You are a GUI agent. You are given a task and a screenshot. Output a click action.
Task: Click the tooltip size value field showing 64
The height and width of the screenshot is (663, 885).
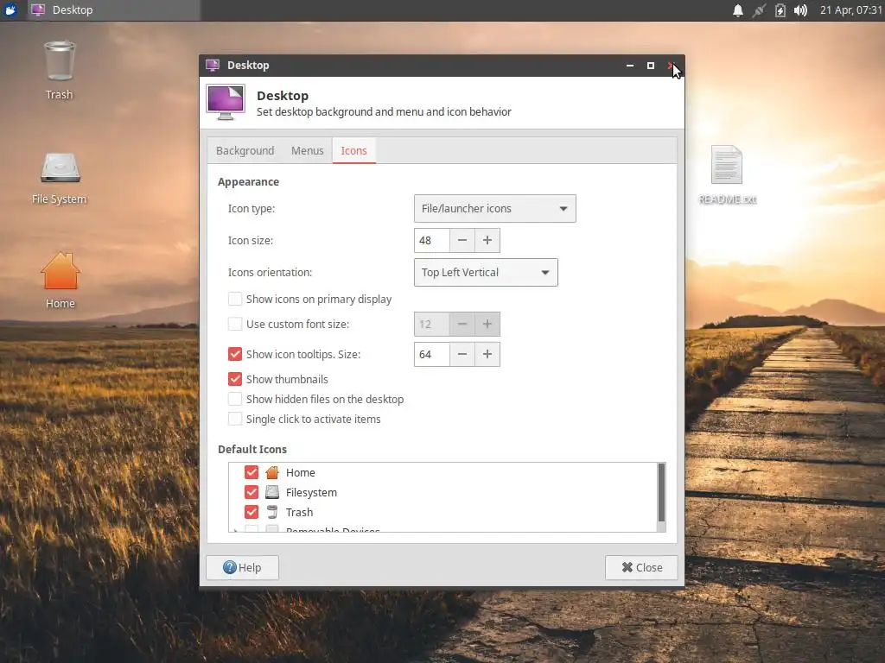(432, 354)
